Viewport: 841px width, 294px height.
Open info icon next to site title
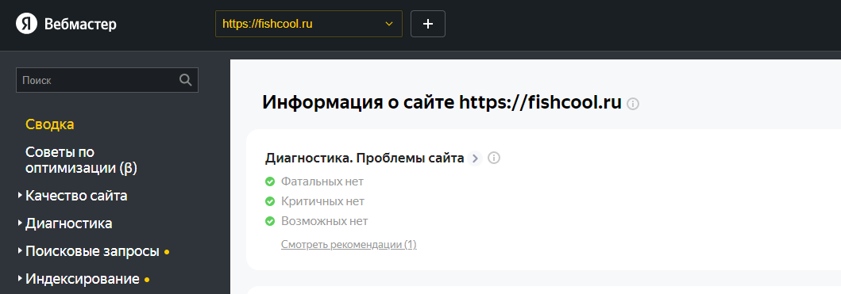634,104
